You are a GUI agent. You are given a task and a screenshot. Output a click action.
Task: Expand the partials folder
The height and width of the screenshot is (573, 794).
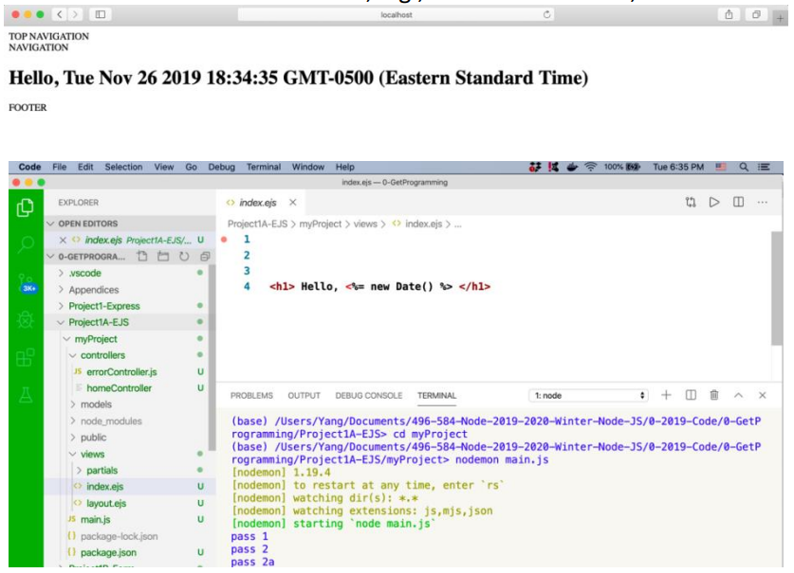tap(79, 471)
